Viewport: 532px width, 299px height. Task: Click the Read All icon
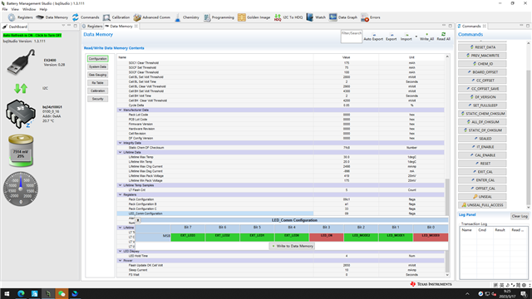click(443, 37)
